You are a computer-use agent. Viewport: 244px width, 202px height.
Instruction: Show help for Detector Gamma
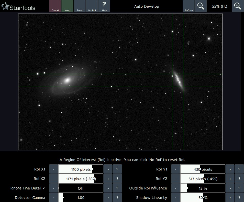point(117,198)
